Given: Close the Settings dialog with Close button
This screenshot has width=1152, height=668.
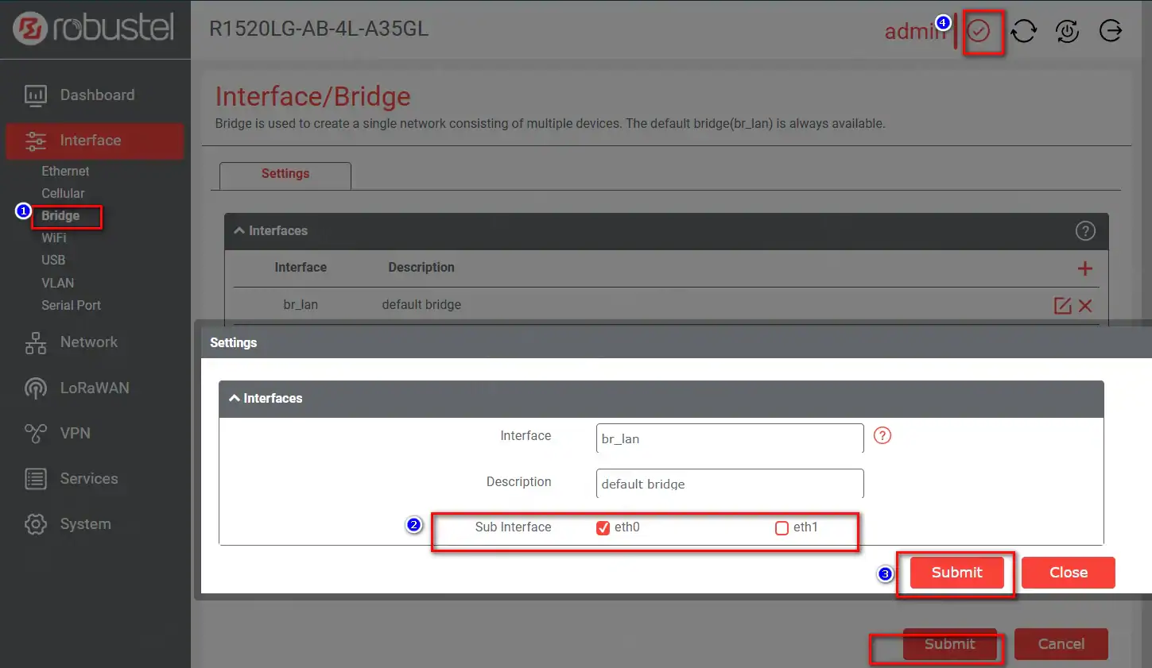Looking at the screenshot, I should [1068, 573].
